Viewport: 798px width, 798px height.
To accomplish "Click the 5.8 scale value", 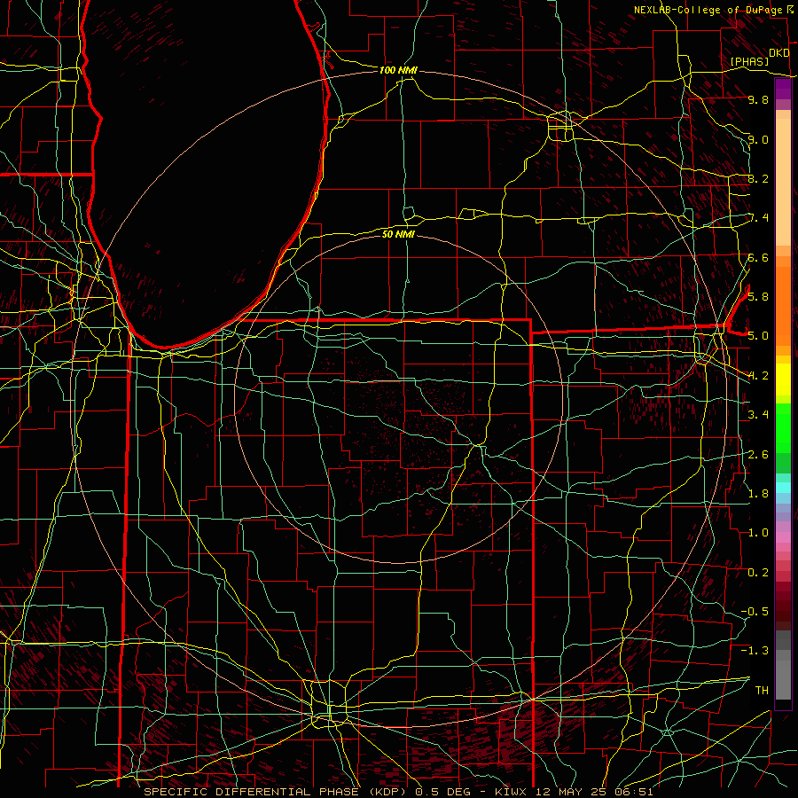I will 758,296.
